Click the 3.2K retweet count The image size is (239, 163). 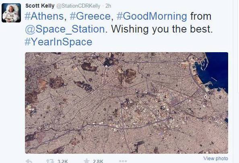[x=62, y=161]
